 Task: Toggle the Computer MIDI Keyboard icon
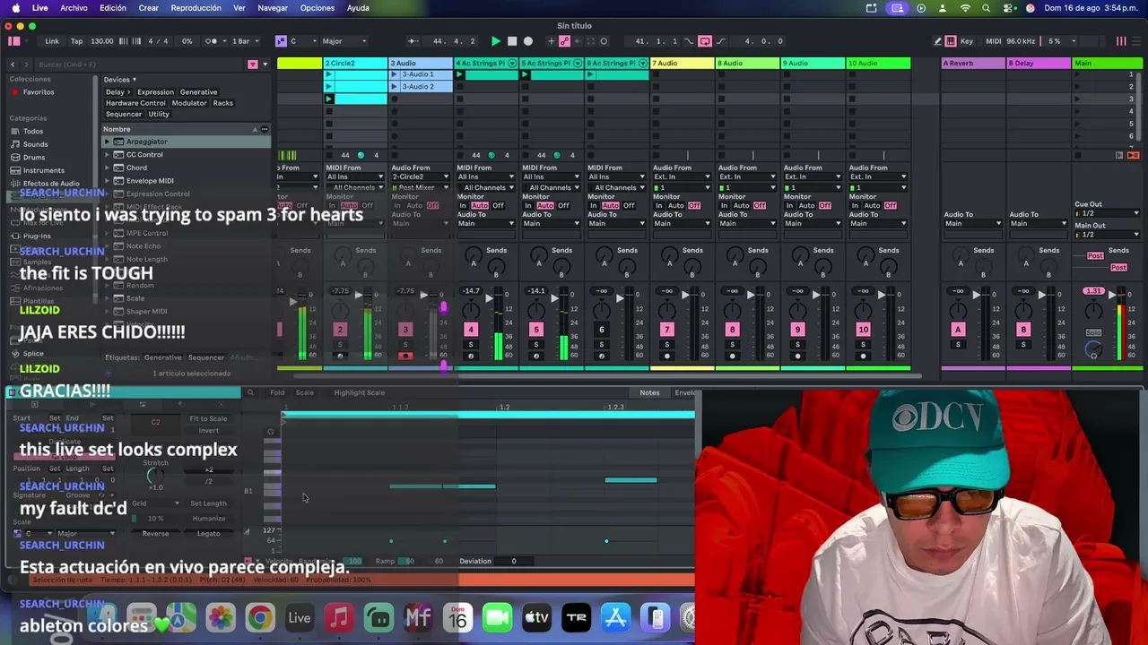(x=951, y=41)
